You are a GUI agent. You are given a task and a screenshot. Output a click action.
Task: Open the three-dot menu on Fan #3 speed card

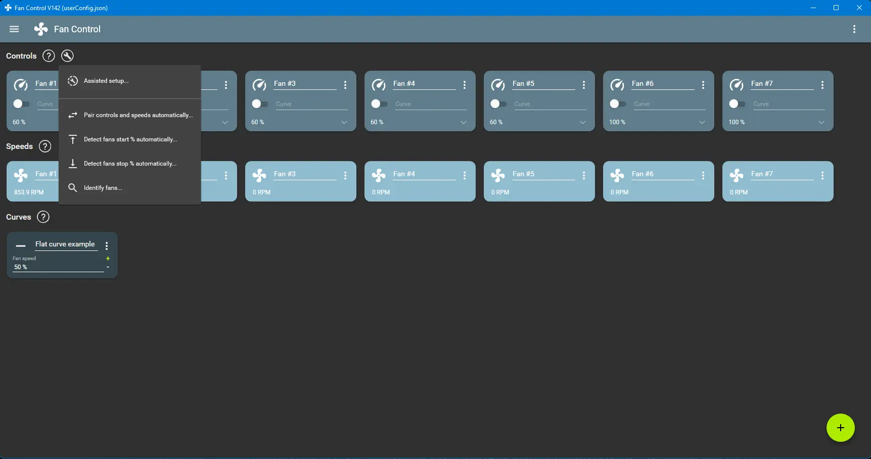[x=345, y=175]
